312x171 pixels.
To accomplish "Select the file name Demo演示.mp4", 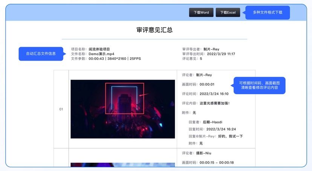I will (101, 54).
